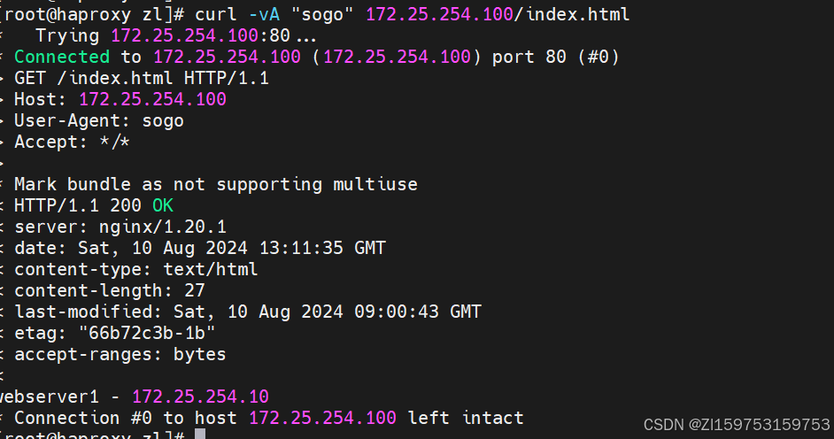Viewport: 834px width, 439px height.
Task: Click the date header with 13:11:35 GMT
Action: (x=200, y=248)
